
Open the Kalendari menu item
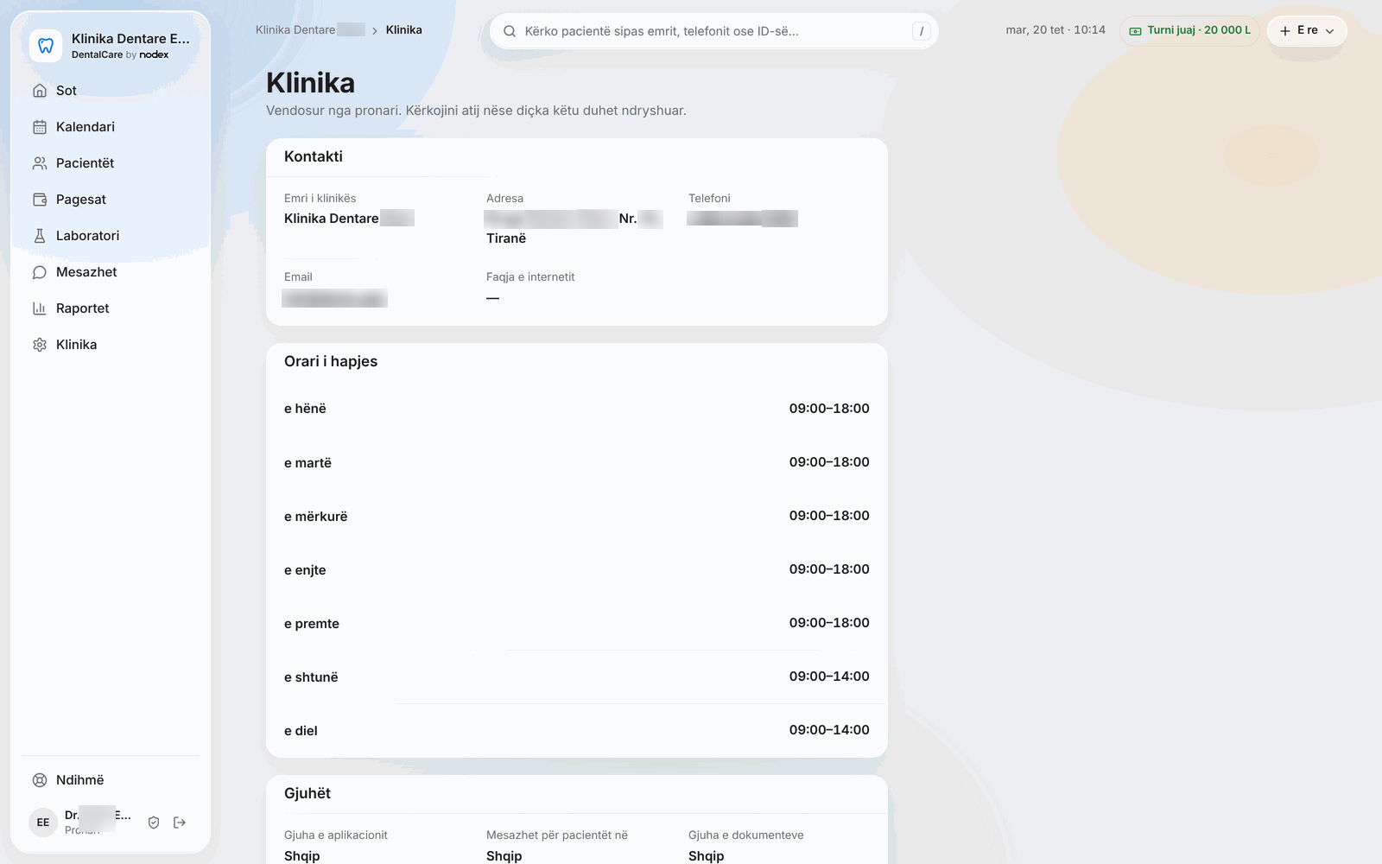coord(111,127)
